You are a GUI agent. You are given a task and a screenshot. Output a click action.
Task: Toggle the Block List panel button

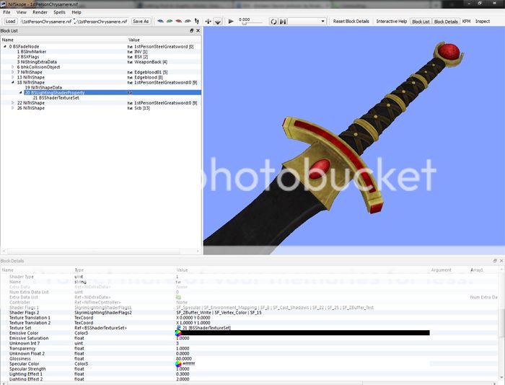click(x=421, y=22)
